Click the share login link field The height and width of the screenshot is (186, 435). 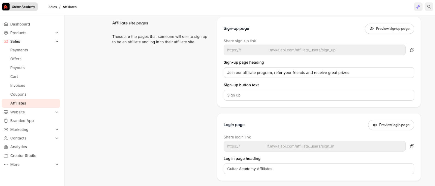point(315,146)
